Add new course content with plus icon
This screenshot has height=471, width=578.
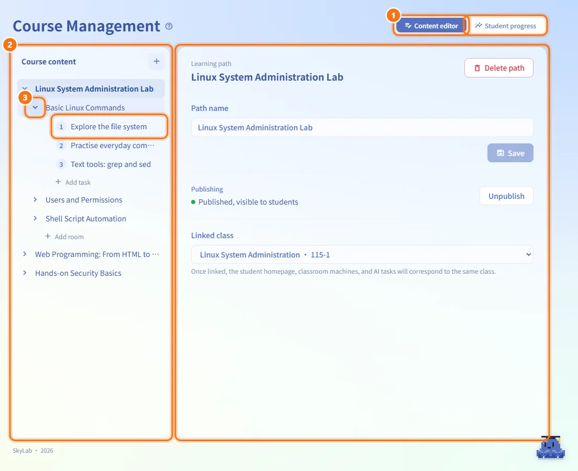tap(157, 61)
